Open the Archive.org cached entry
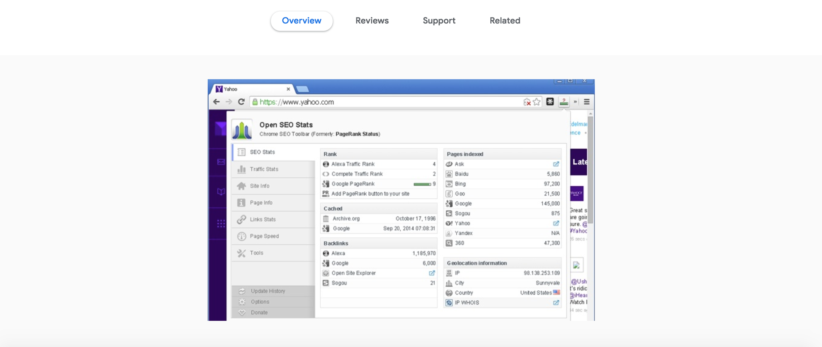This screenshot has width=822, height=347. click(x=379, y=219)
